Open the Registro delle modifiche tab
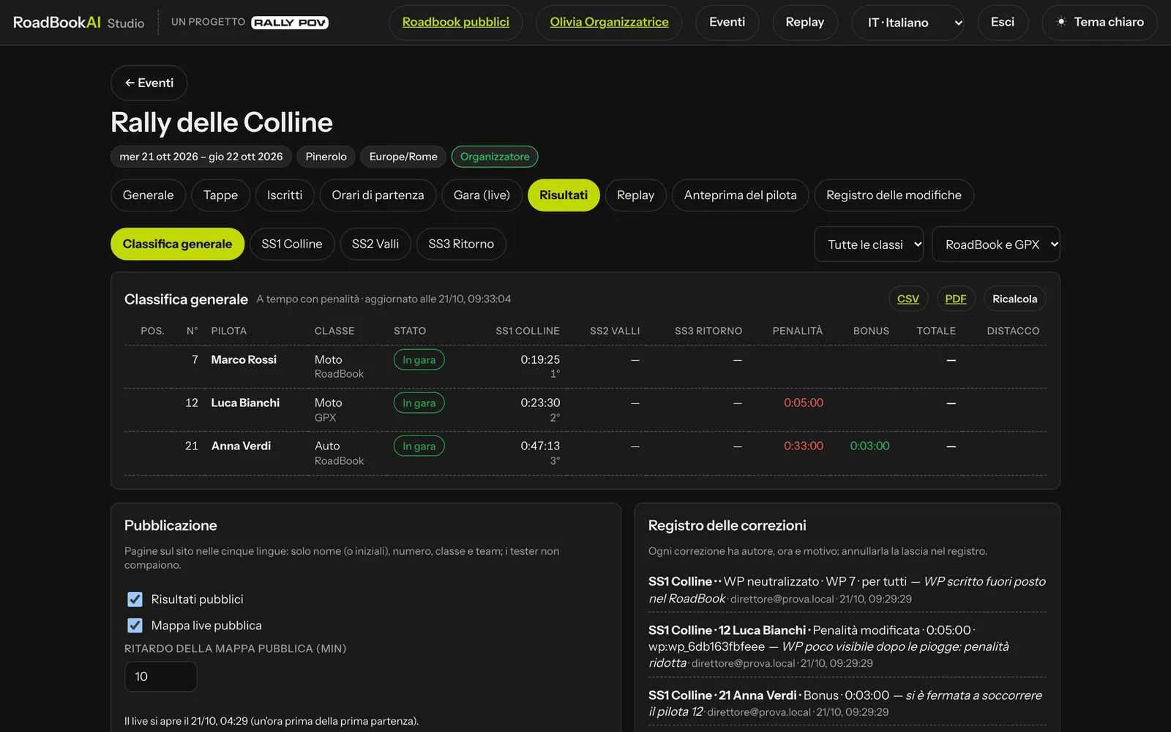The image size is (1171, 732). pos(894,195)
